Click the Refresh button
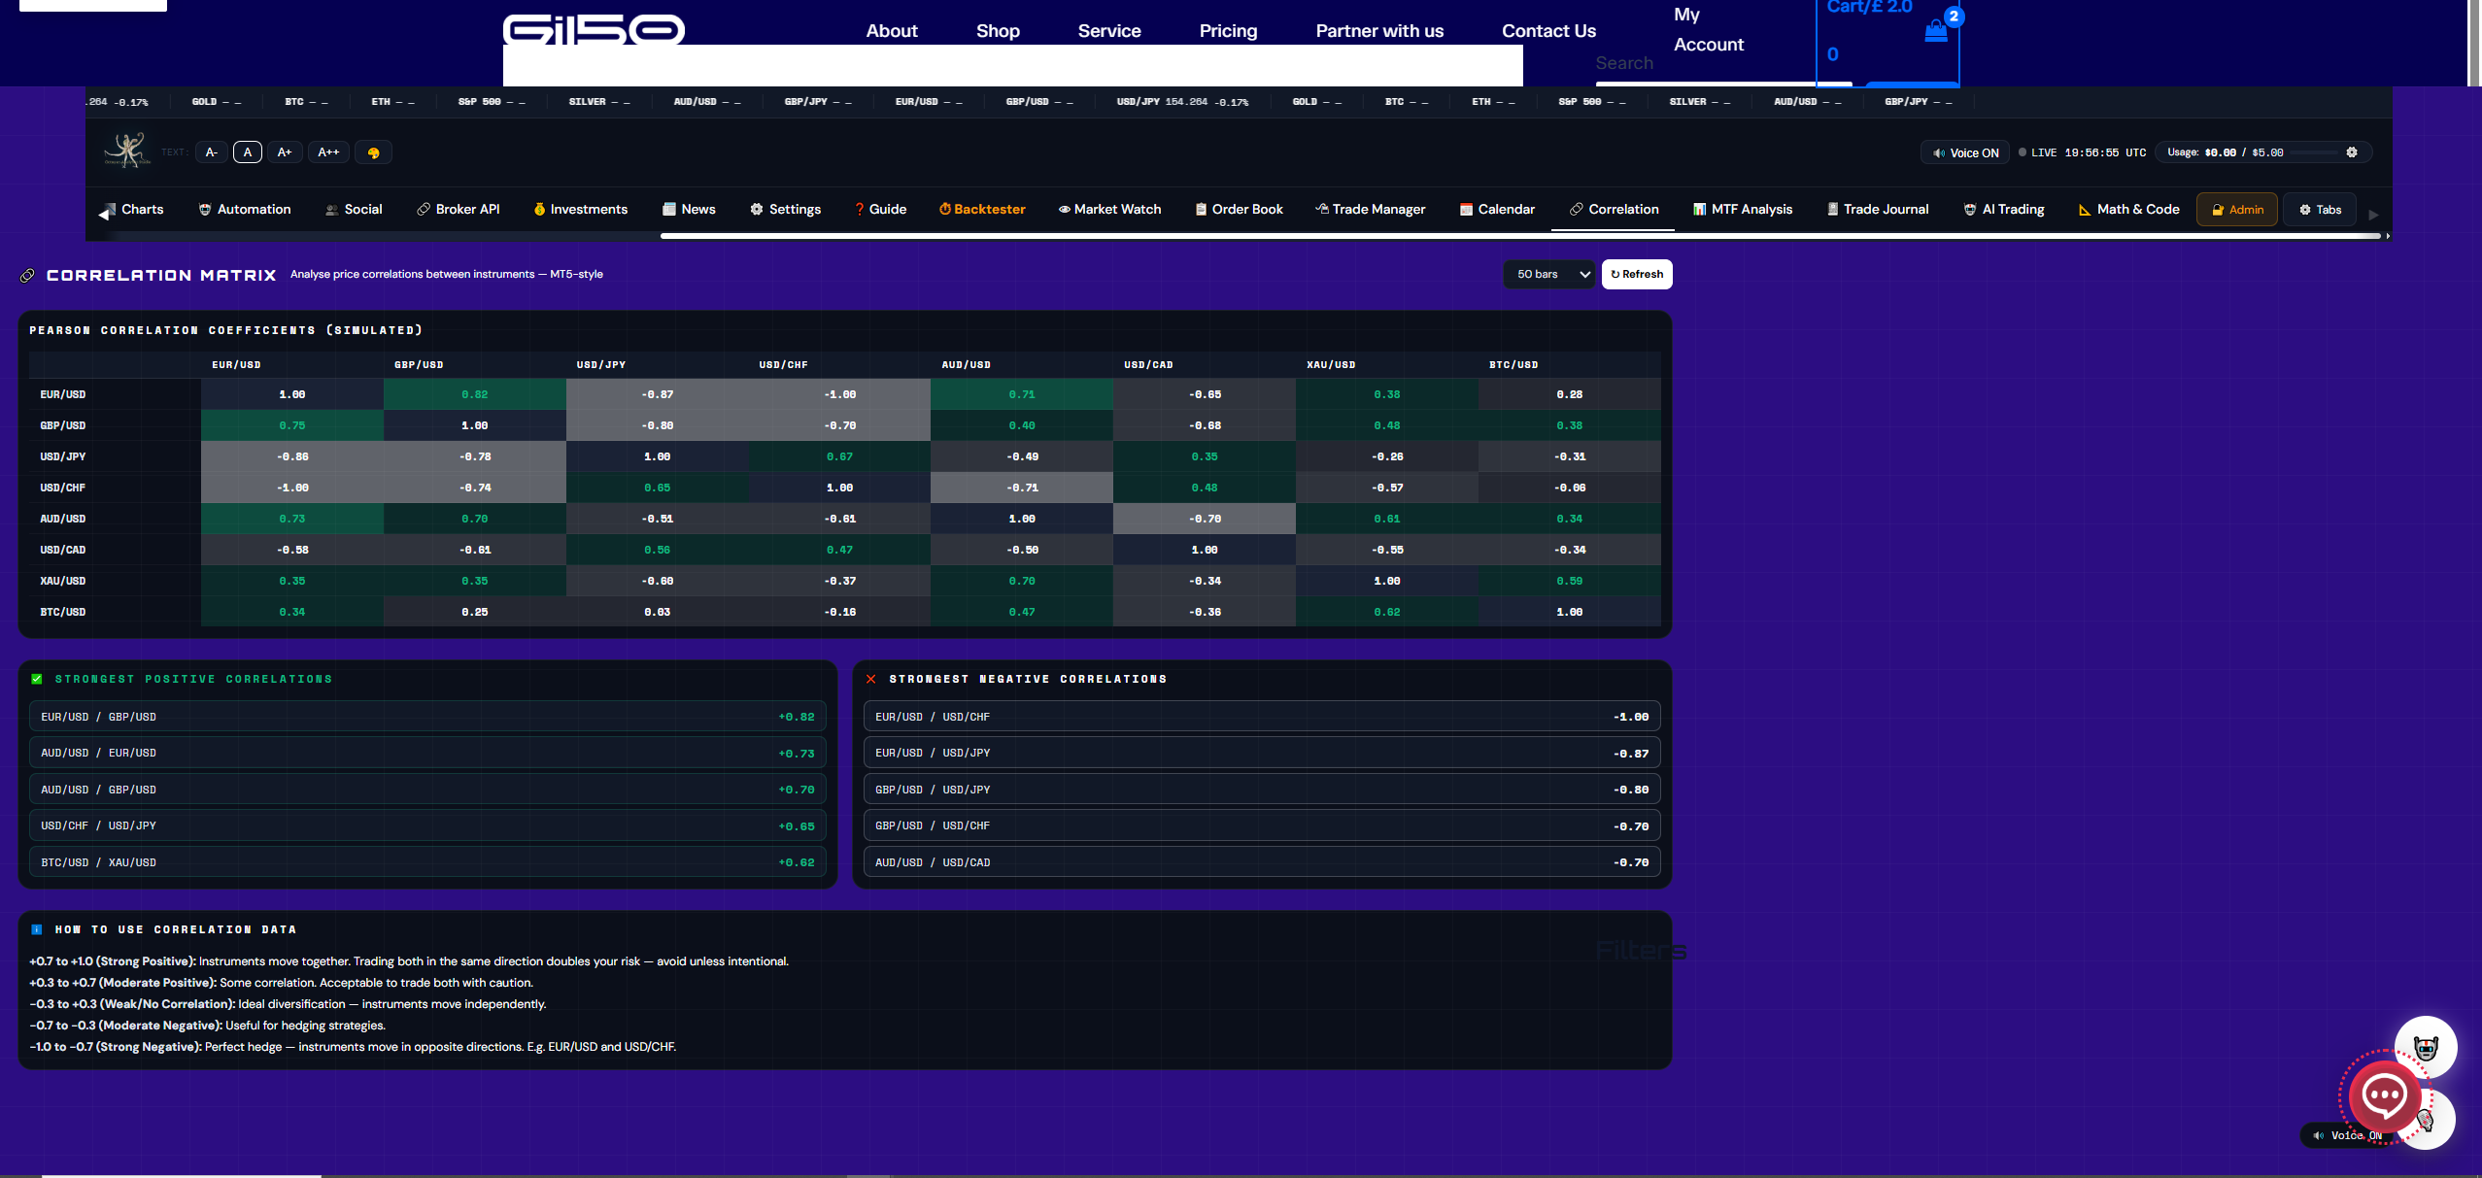Screen dimensions: 2482x1178 pos(1637,274)
